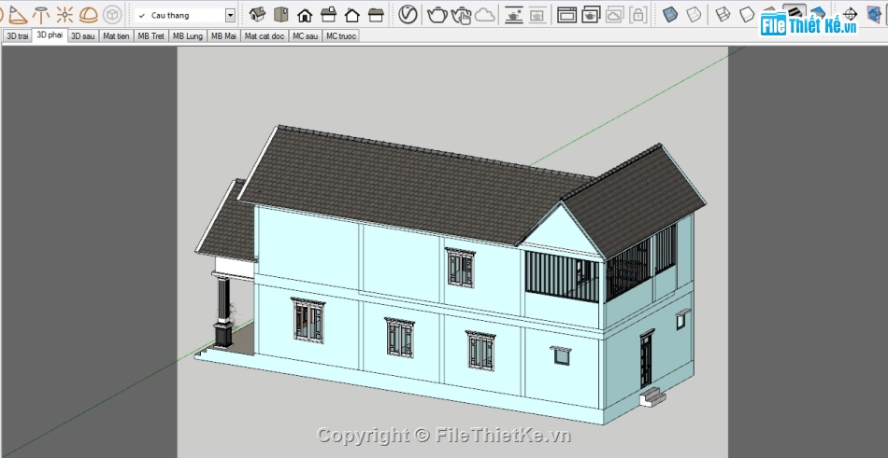This screenshot has height=458, width=888.
Task: Click the section plane crosshair icon
Action: [850, 14]
